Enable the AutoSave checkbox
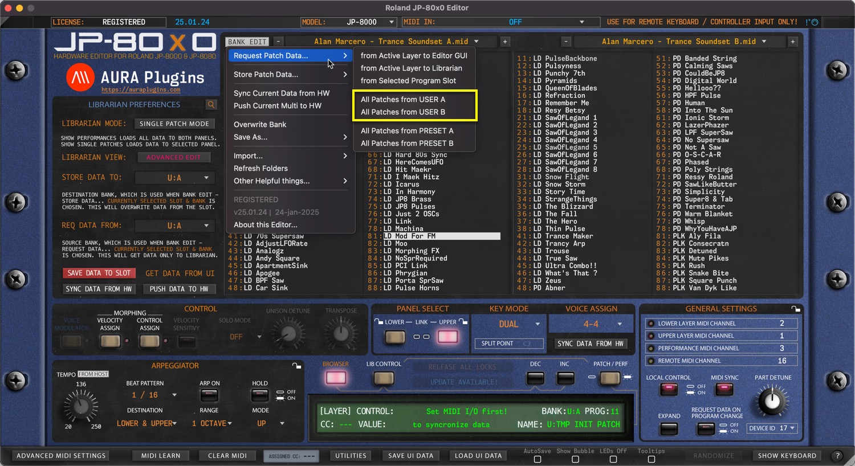Screen dimensions: 855x466 [x=537, y=459]
